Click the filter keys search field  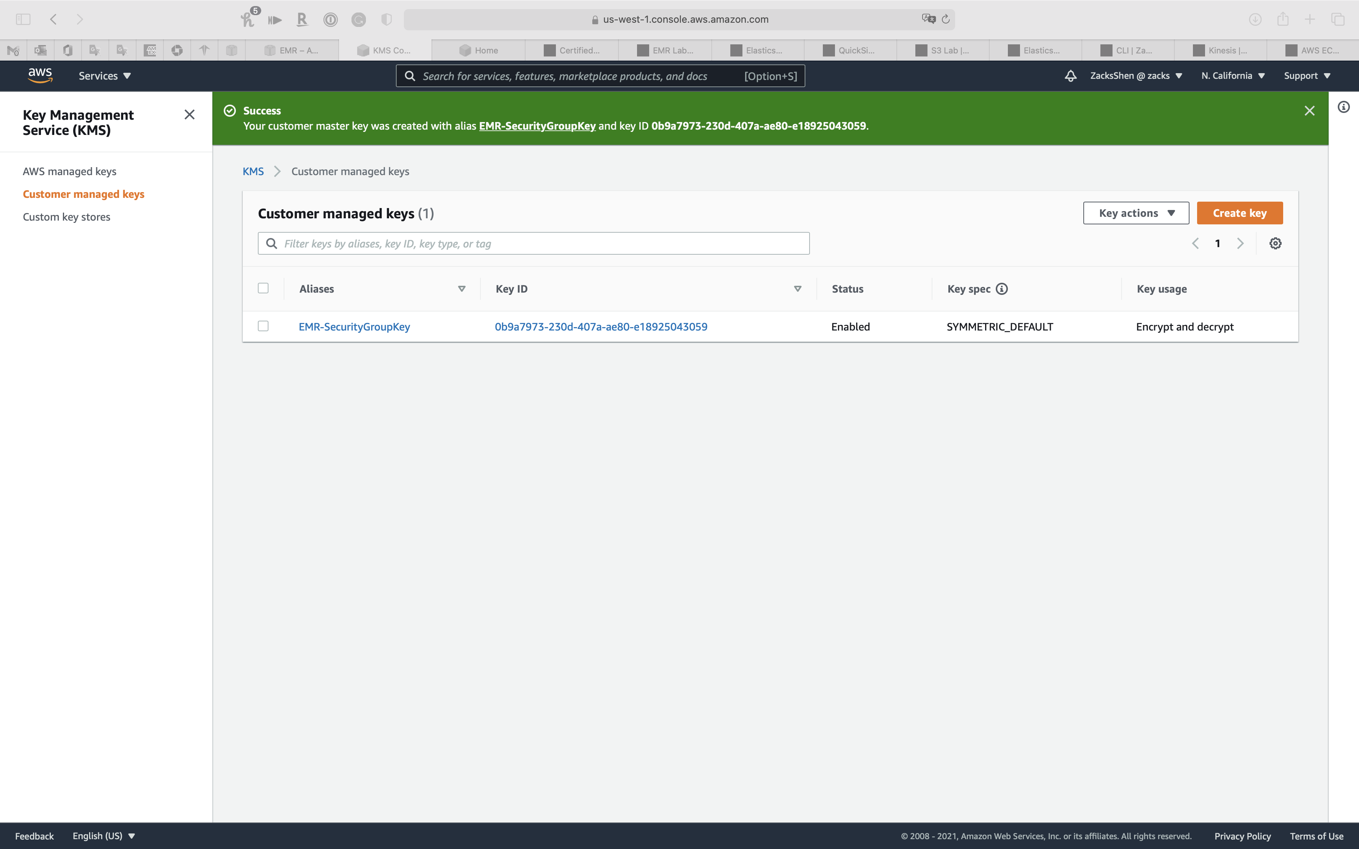pos(534,243)
